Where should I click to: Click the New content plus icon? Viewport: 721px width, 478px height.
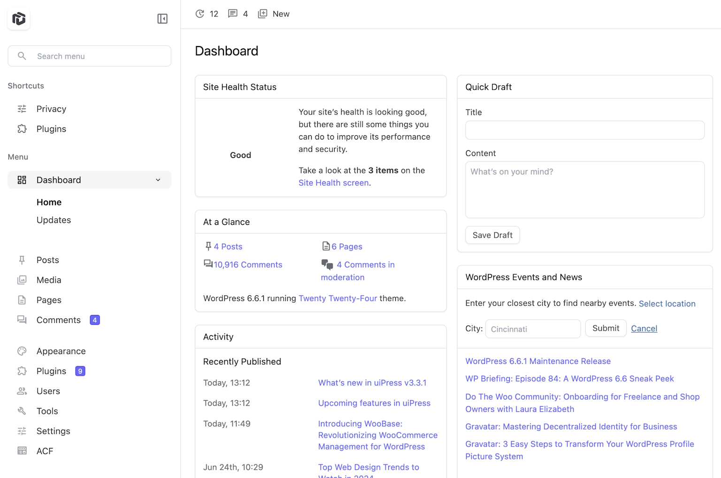point(262,14)
